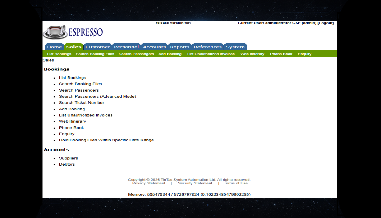Screen dimensions: 381x218
Task: Select the Reports tab
Action: point(180,47)
